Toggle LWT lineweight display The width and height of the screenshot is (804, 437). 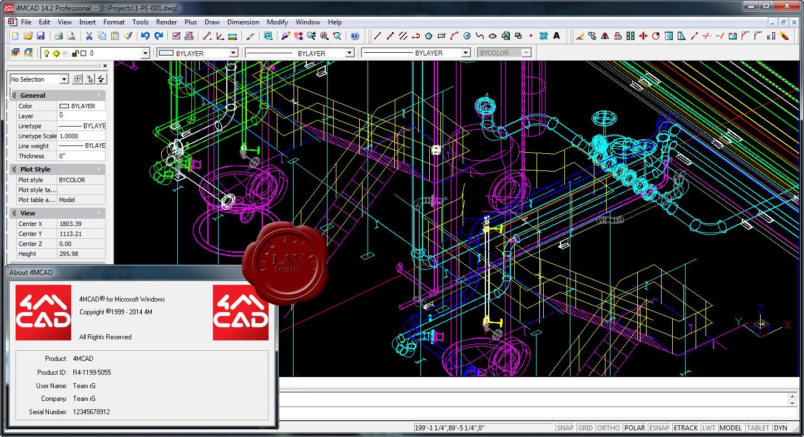708,428
